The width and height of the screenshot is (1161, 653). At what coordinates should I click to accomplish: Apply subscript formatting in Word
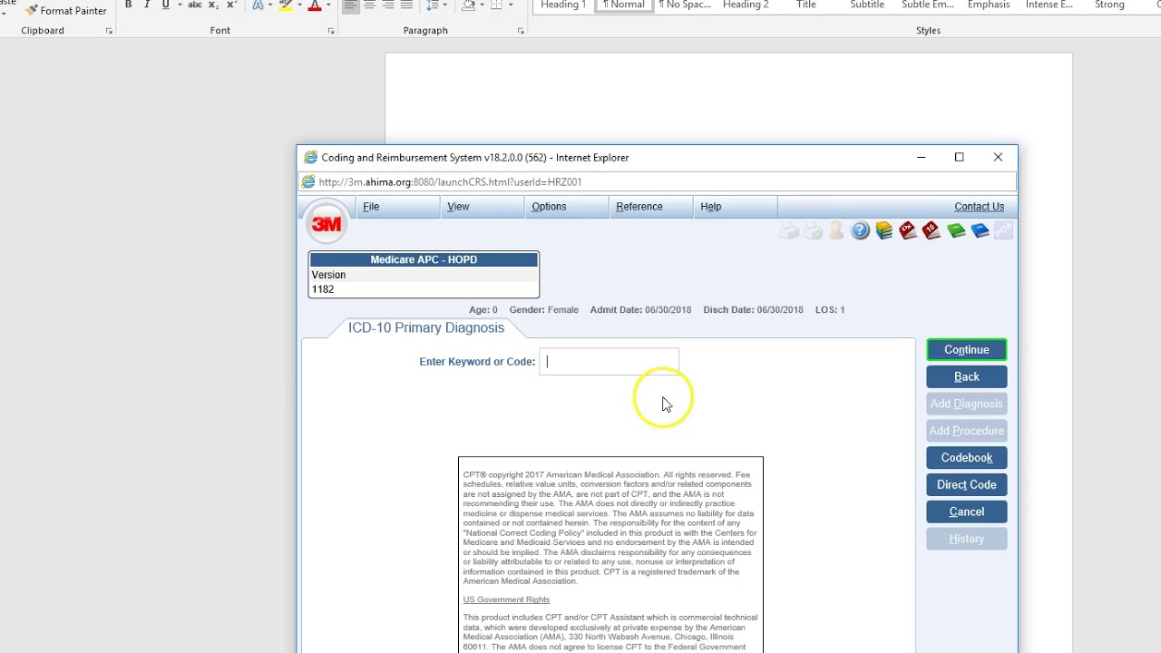213,5
